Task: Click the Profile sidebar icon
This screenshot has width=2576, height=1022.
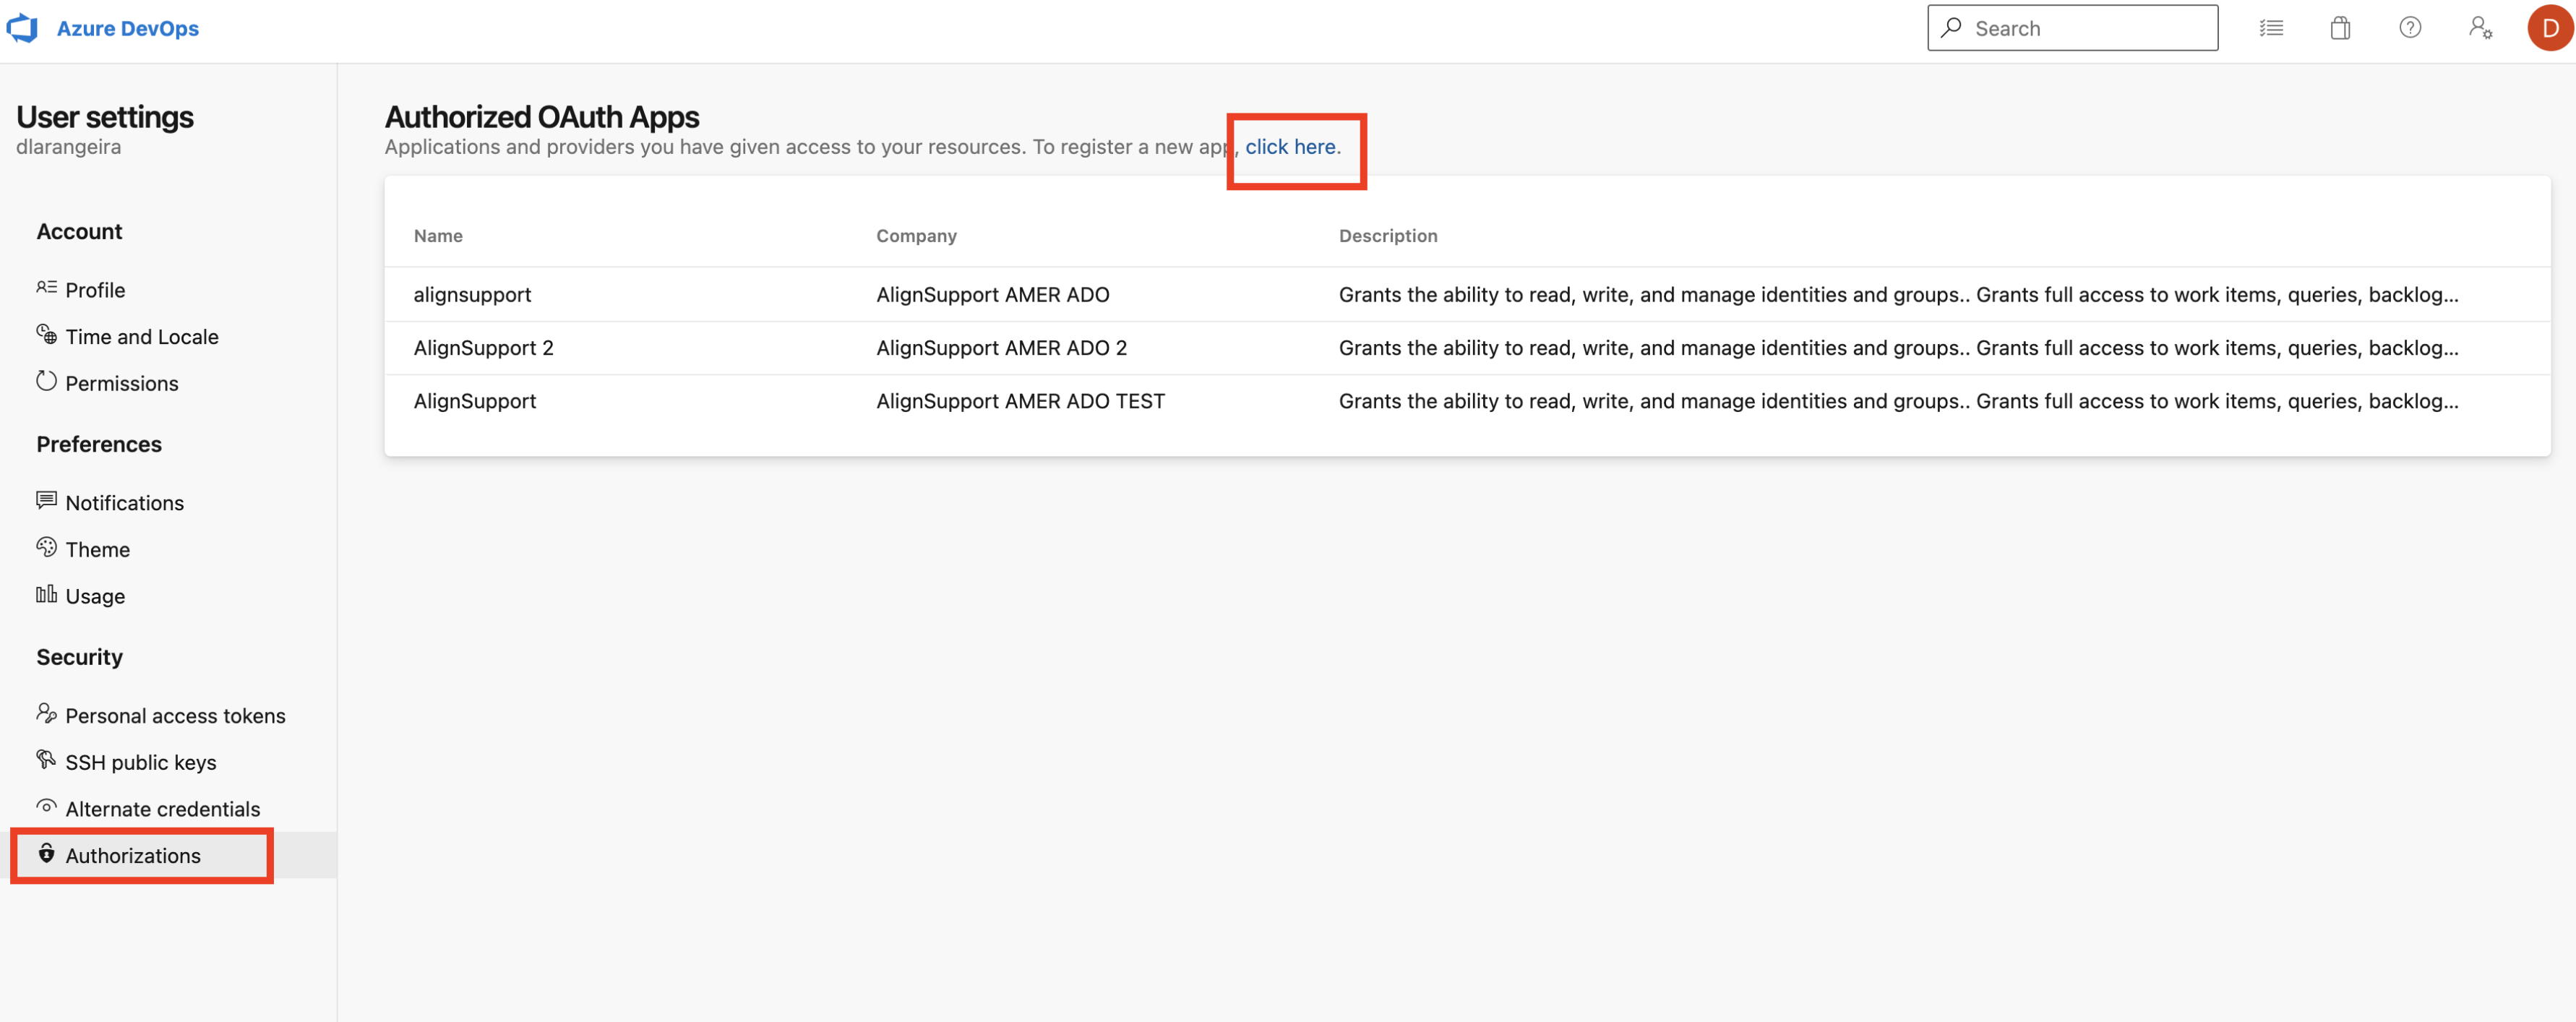Action: (x=46, y=288)
